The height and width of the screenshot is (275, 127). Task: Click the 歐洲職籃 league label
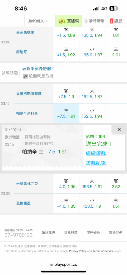(12, 137)
